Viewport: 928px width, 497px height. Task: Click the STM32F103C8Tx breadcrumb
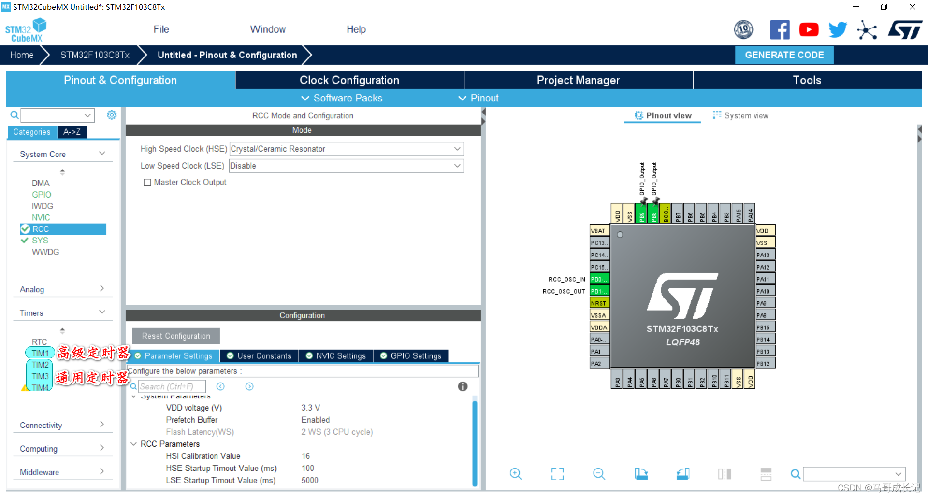coord(95,55)
